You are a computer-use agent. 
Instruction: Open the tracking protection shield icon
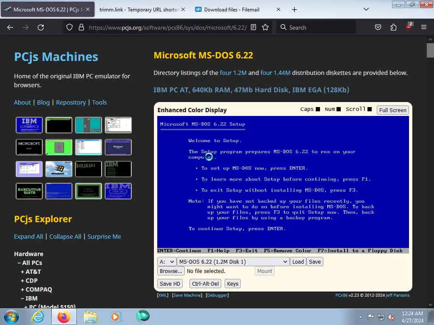click(x=70, y=27)
